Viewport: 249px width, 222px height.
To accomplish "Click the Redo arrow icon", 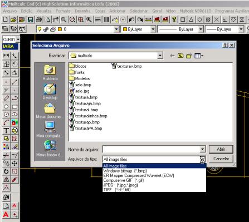I will [x=140, y=19].
